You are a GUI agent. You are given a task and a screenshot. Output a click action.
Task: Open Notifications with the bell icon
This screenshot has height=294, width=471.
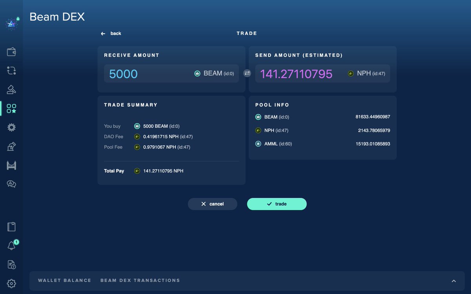(x=11, y=245)
